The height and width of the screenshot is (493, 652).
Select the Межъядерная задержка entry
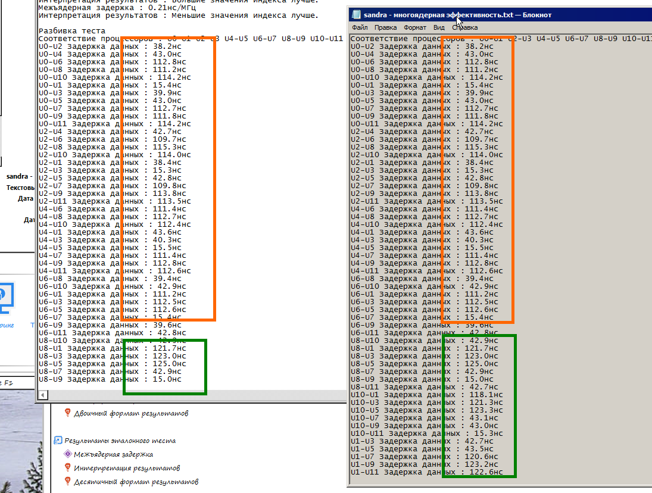(114, 454)
